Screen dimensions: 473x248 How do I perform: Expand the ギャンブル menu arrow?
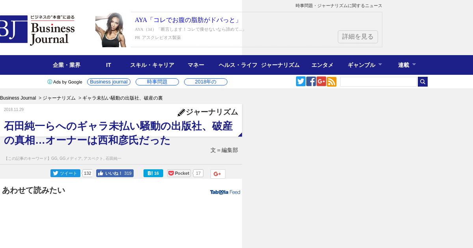380,64
